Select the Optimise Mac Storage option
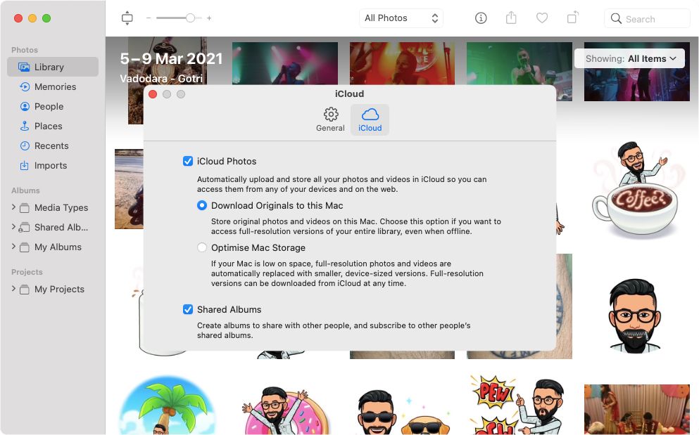Screen dimensions: 699x435 (x=202, y=247)
